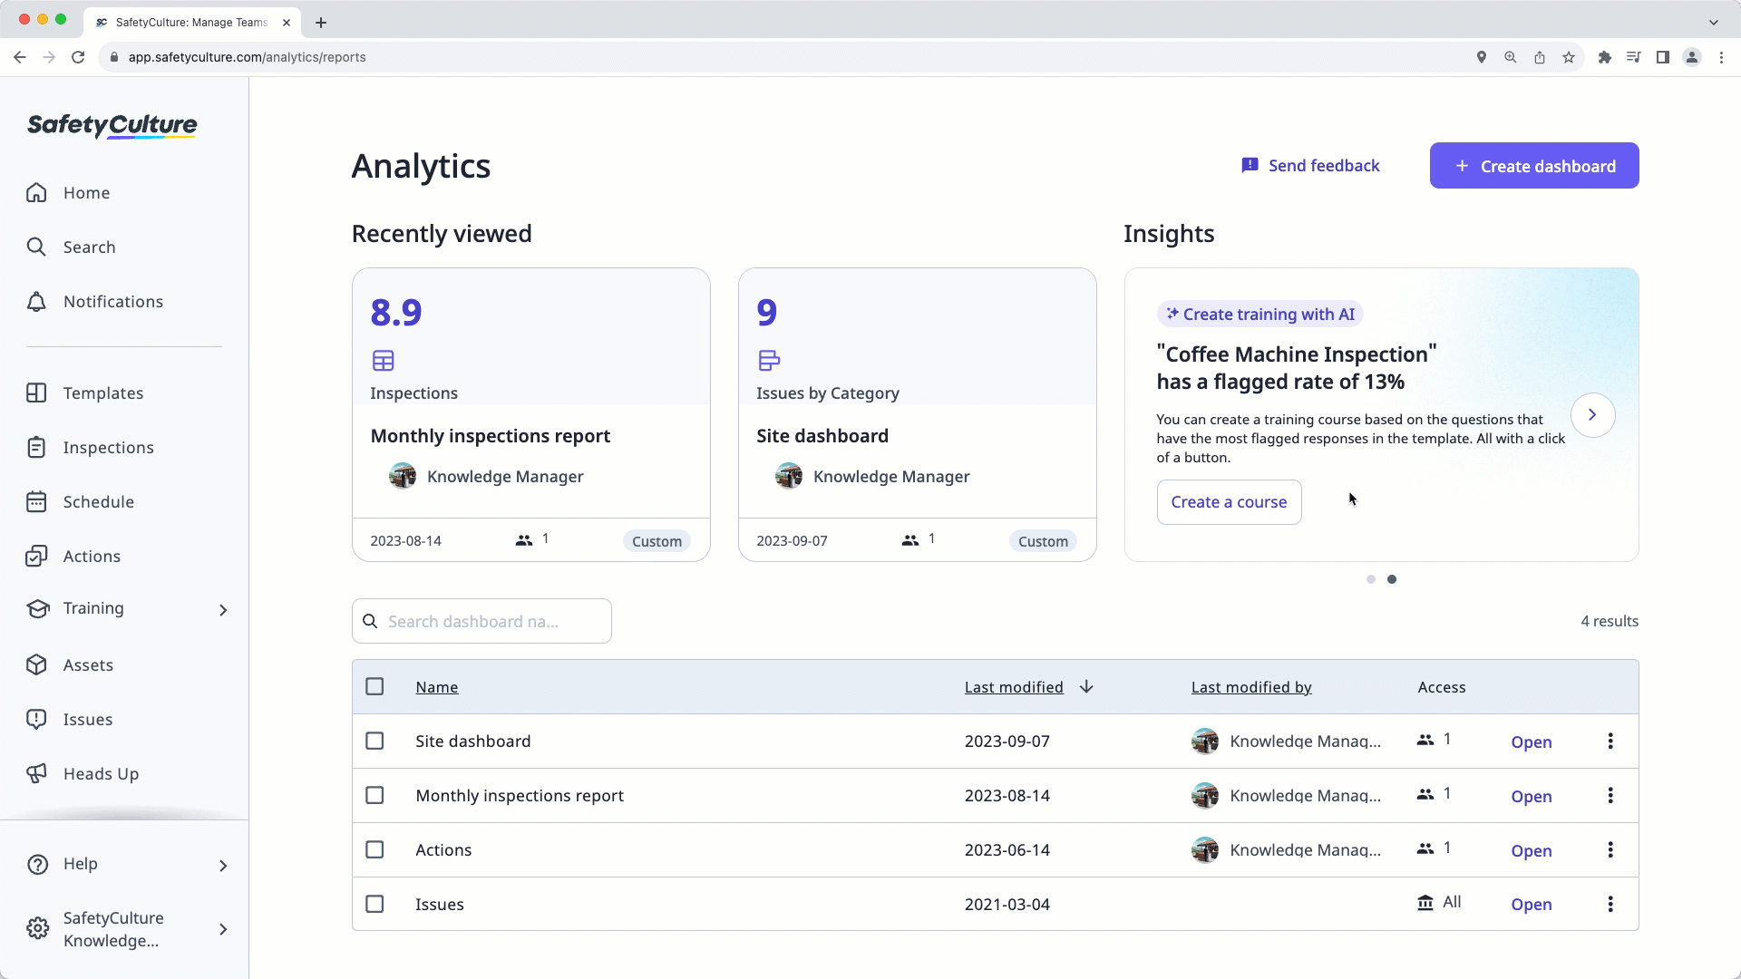This screenshot has height=979, width=1741.
Task: Open browser extensions puzzle icon
Action: click(1605, 57)
